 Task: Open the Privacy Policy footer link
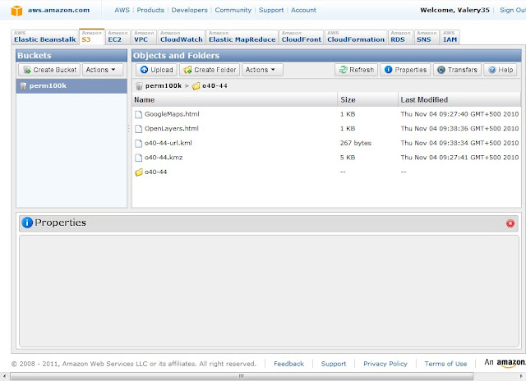[385, 364]
